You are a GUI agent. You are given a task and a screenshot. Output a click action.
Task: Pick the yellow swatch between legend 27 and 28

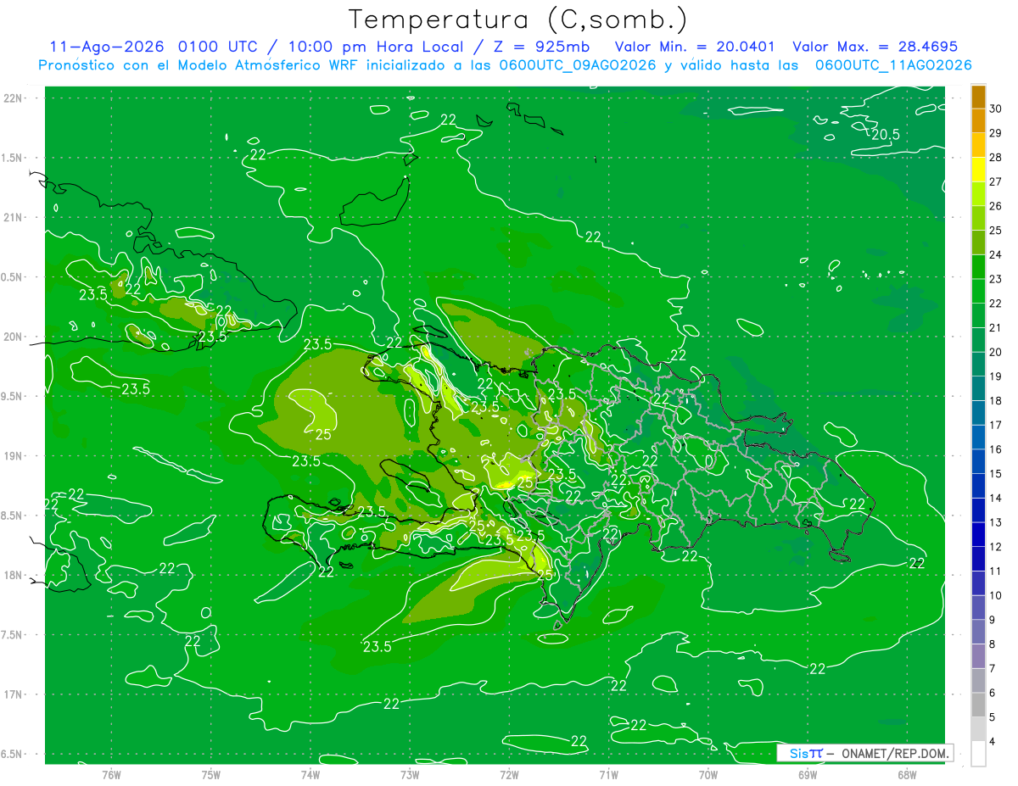point(978,170)
